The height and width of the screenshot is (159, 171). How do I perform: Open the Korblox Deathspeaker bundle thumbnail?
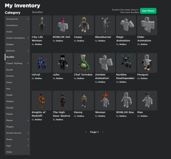(x=126, y=63)
